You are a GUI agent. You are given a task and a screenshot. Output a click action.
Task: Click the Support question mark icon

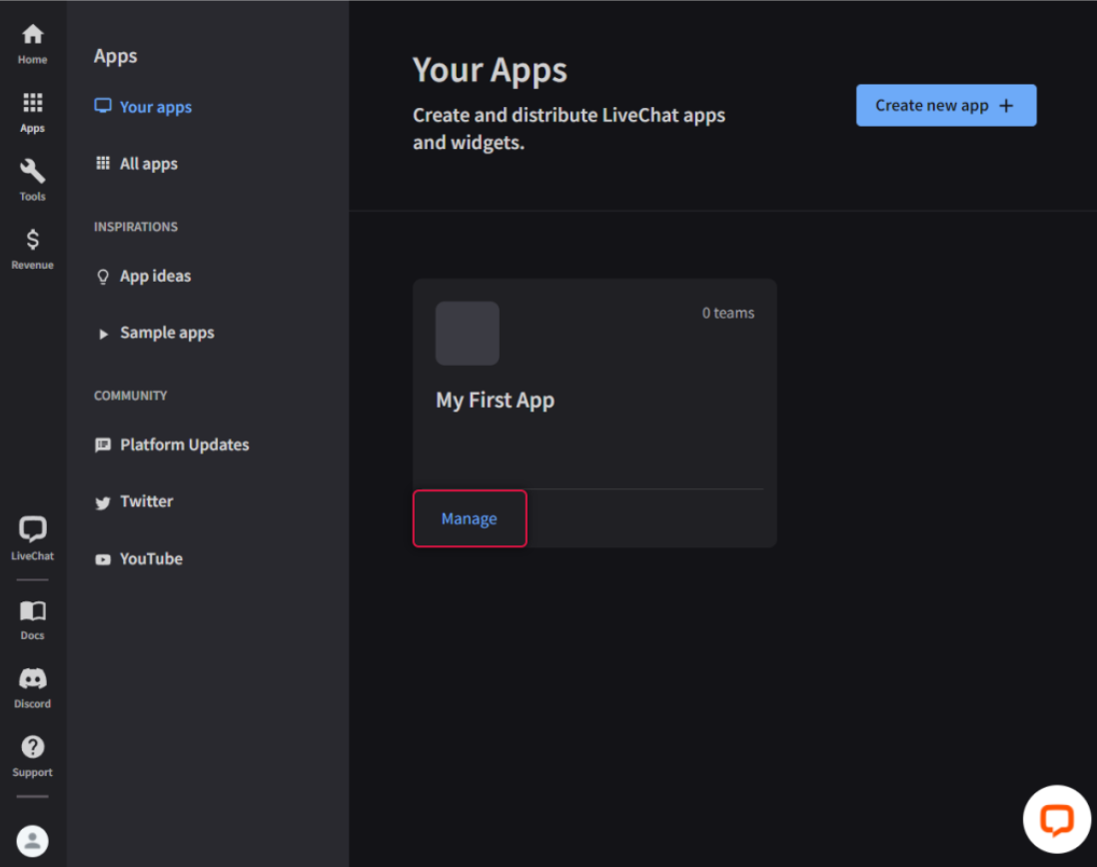[x=32, y=748]
